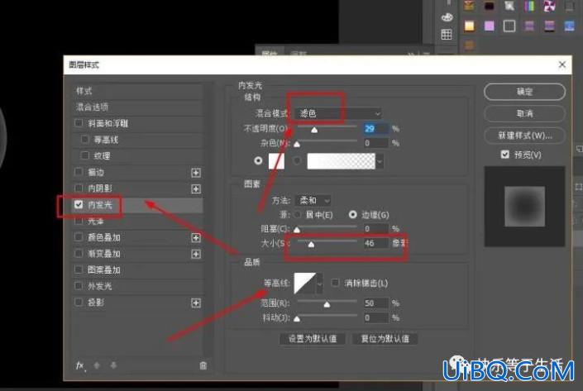Click the 范围(R) range slider handle
Screen dimensions: 583x391
(x=327, y=304)
